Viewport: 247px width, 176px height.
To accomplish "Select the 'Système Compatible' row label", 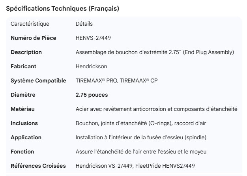I will click(x=38, y=81).
